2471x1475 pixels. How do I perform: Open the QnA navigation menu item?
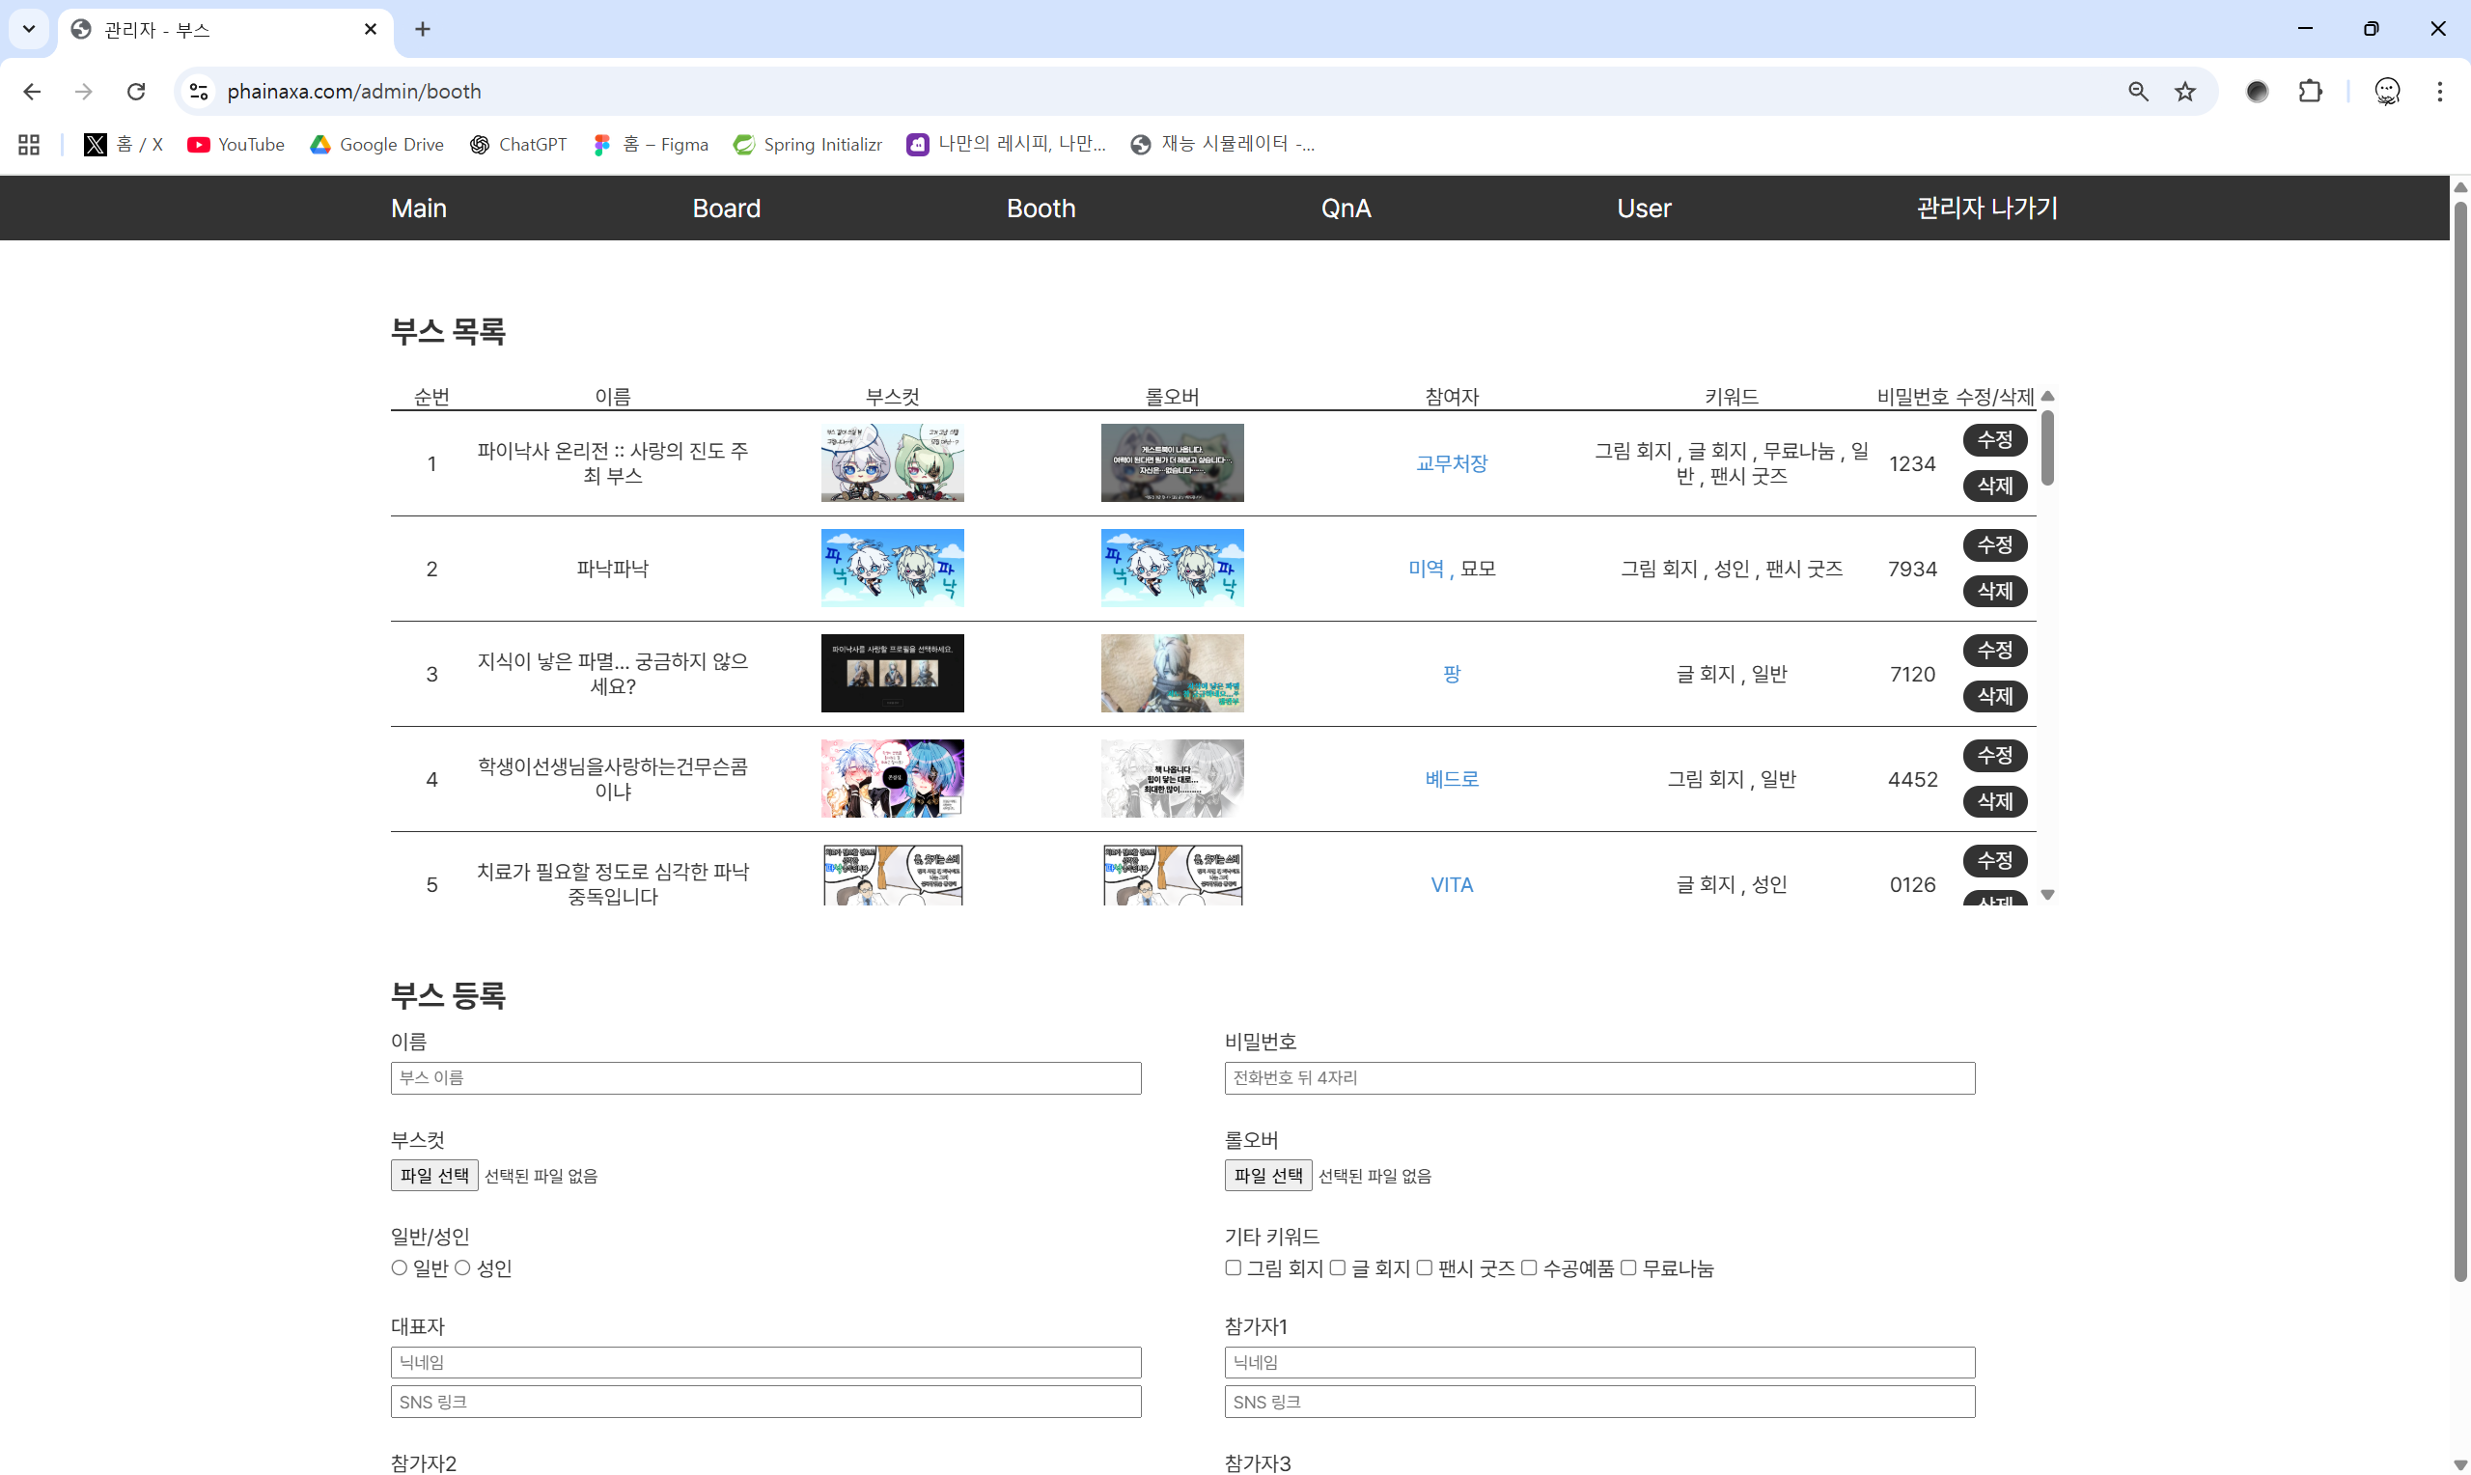click(1346, 208)
